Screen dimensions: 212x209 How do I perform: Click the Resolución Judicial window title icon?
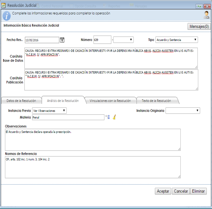4,5
